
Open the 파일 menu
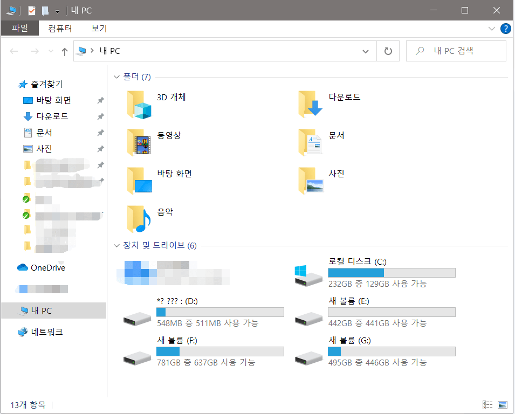20,29
